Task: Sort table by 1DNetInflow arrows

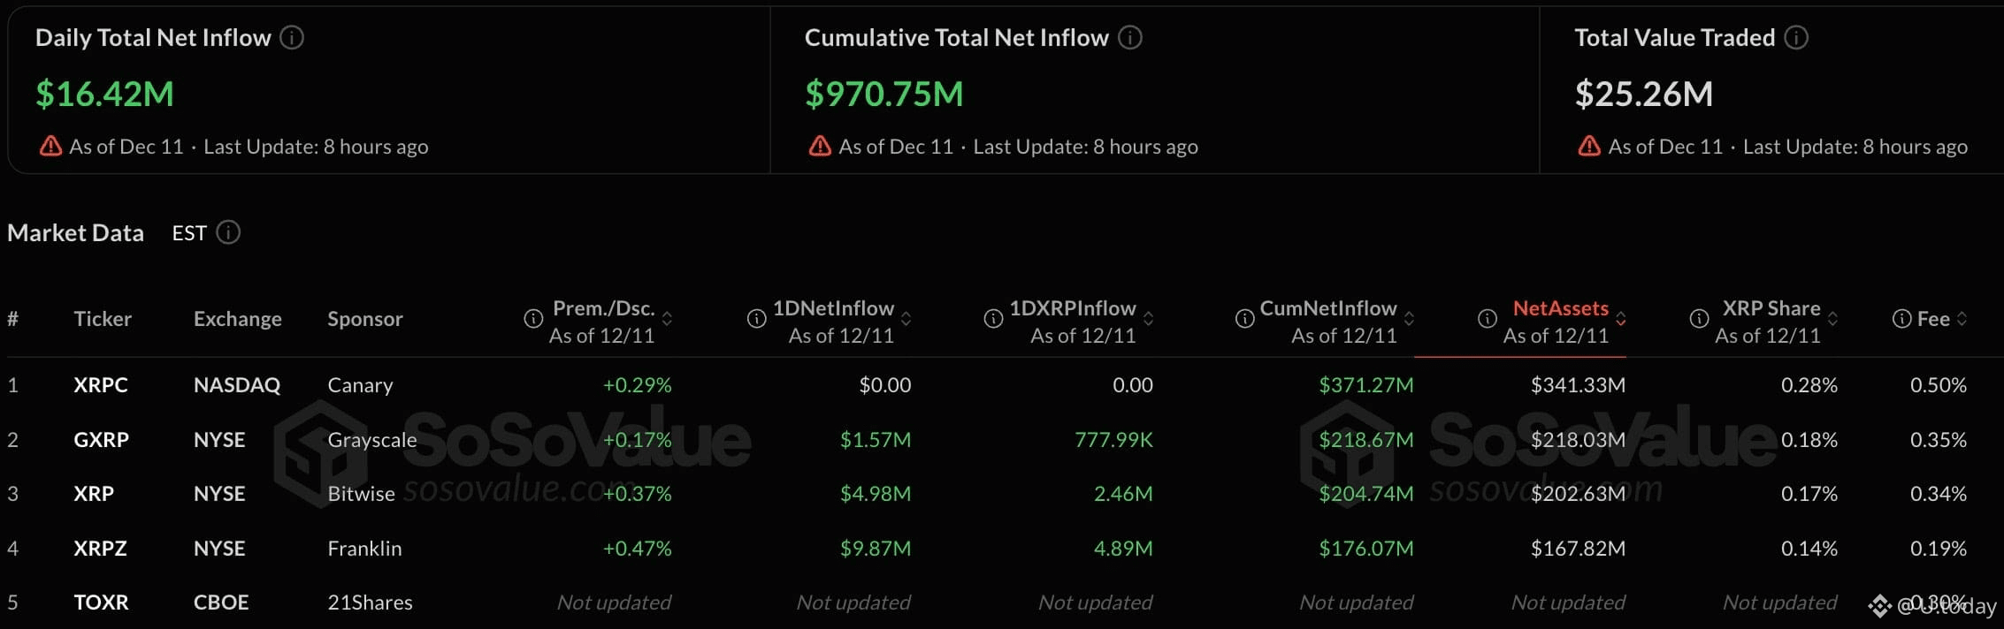Action: (906, 319)
